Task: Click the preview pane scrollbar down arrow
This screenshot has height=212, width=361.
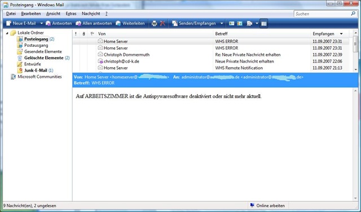Action: click(356, 198)
